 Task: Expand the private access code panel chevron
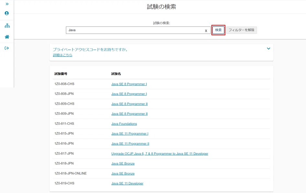[x=268, y=48]
